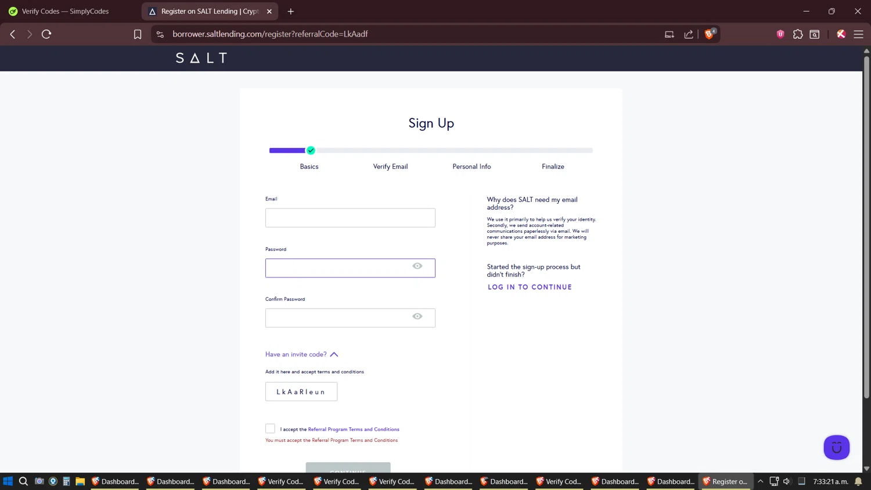Open the pink shield extension icon
The image size is (871, 490).
pos(780,34)
